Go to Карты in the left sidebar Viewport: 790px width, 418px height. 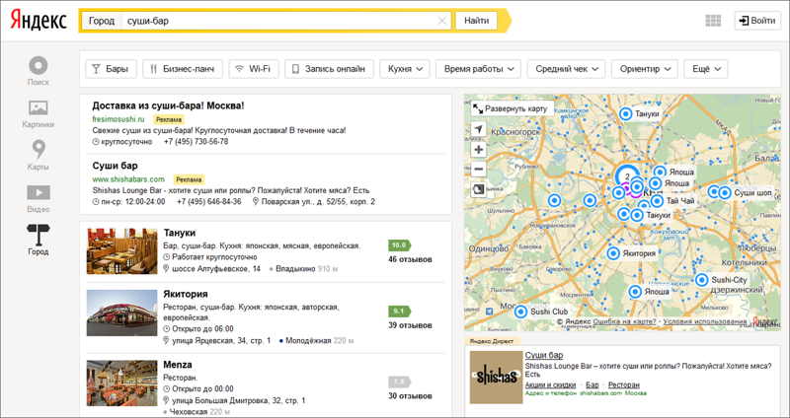38,155
